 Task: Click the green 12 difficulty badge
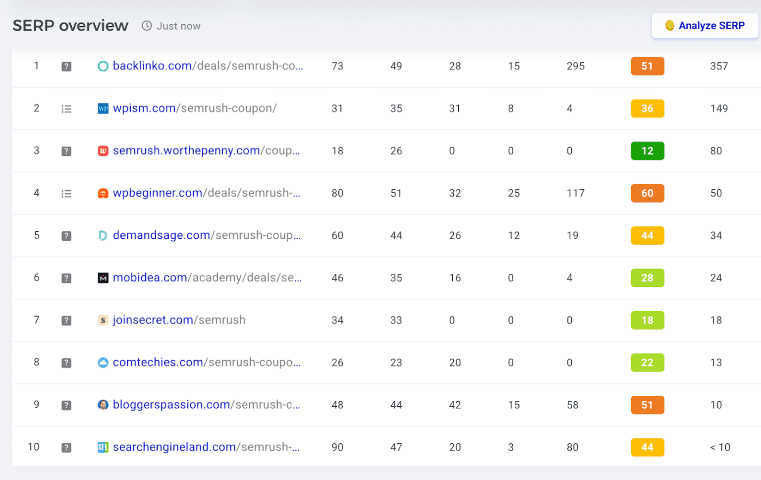click(647, 151)
